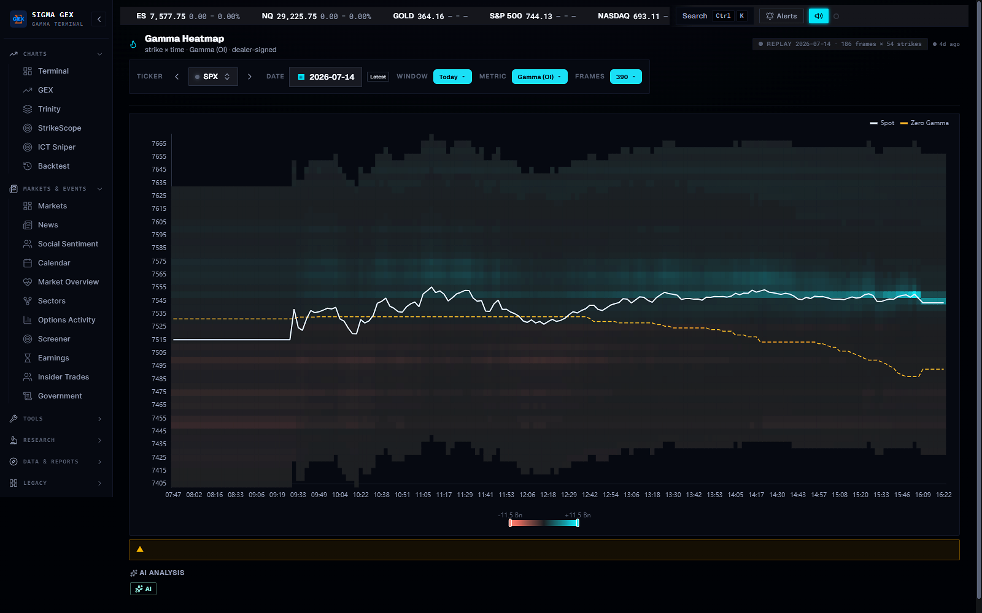Image resolution: width=982 pixels, height=613 pixels.
Task: Open the Window dropdown set to Today
Action: point(452,77)
